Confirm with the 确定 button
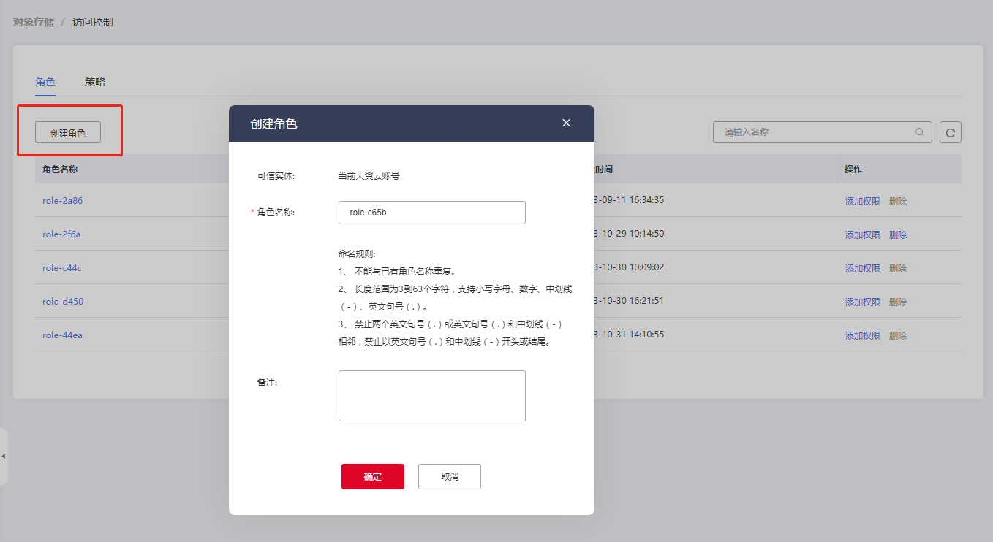 pyautogui.click(x=372, y=476)
